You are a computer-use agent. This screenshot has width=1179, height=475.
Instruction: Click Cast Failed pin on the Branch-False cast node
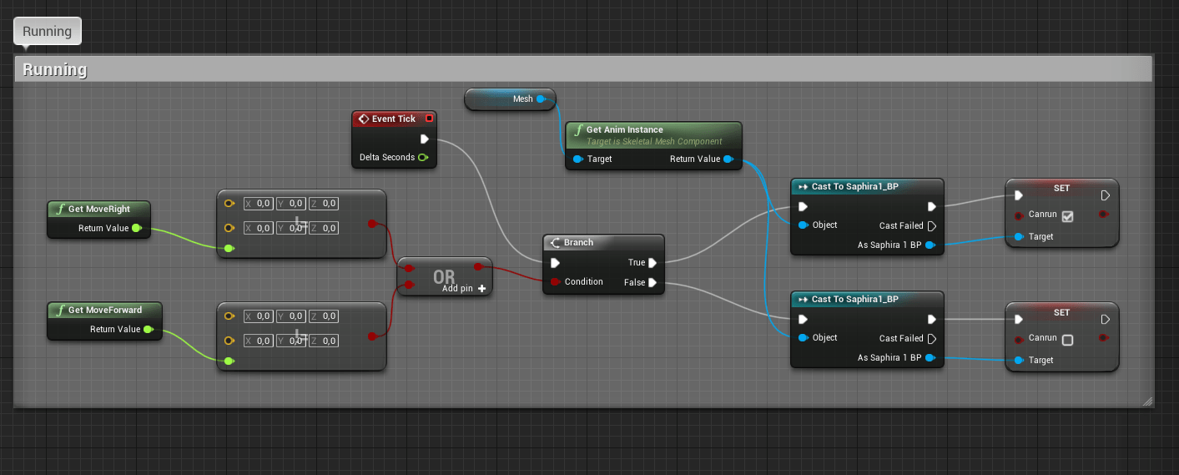click(932, 338)
